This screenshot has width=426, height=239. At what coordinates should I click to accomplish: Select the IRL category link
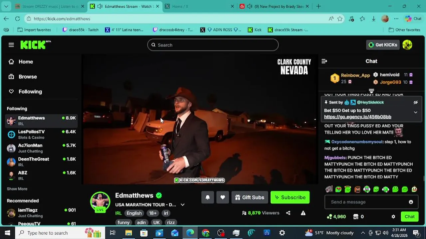118,213
